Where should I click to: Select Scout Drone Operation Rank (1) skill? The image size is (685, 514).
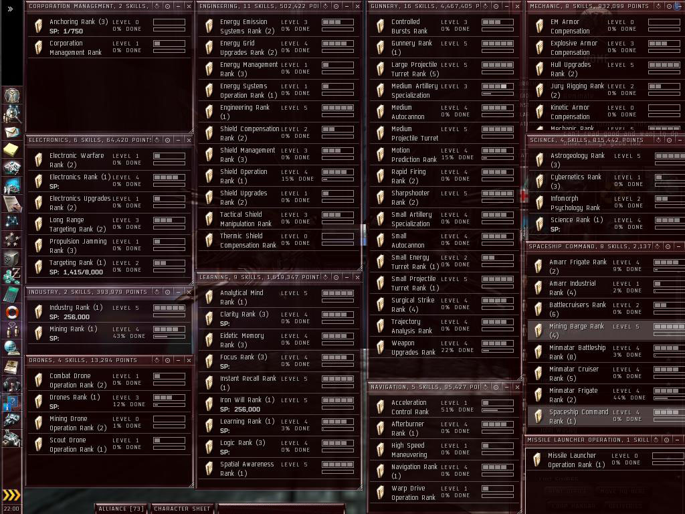tap(110, 444)
